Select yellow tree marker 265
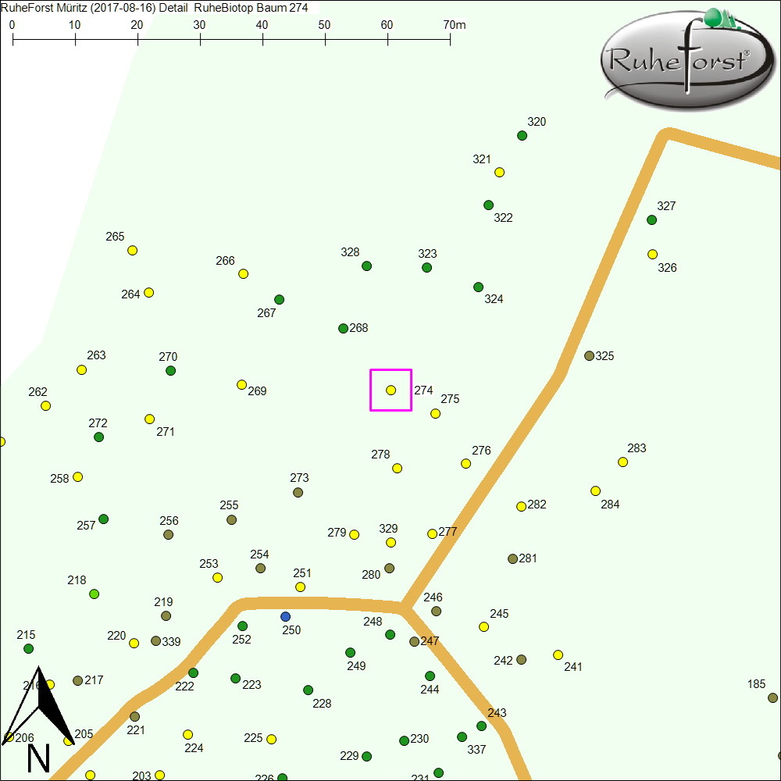781x781 pixels. (x=133, y=251)
